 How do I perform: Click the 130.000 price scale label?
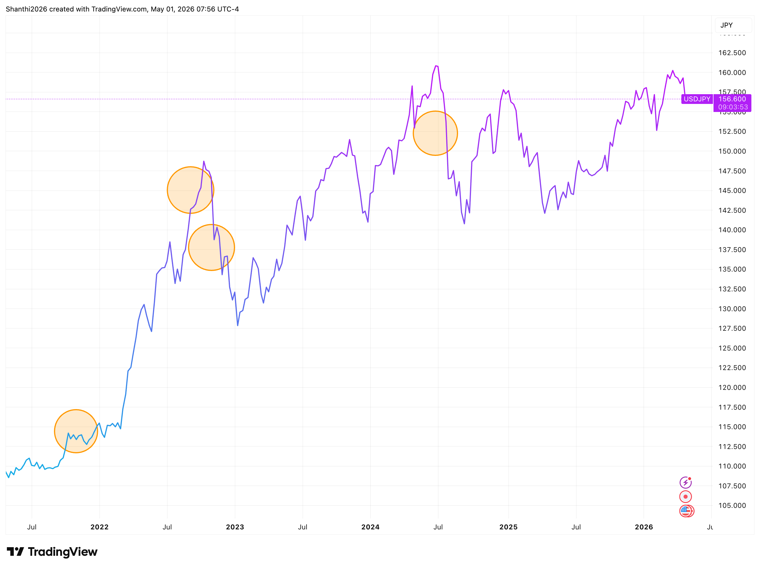[732, 309]
